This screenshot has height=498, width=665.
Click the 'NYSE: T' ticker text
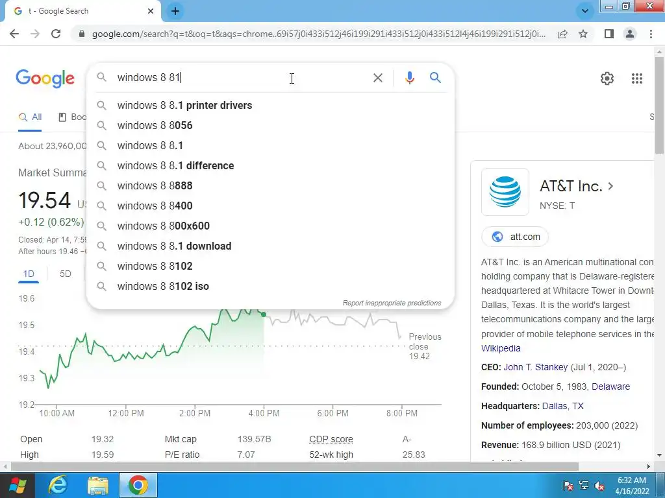[557, 206]
